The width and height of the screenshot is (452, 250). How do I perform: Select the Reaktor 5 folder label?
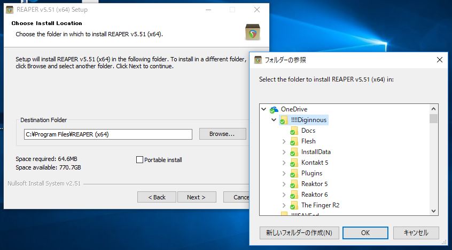pos(314,183)
